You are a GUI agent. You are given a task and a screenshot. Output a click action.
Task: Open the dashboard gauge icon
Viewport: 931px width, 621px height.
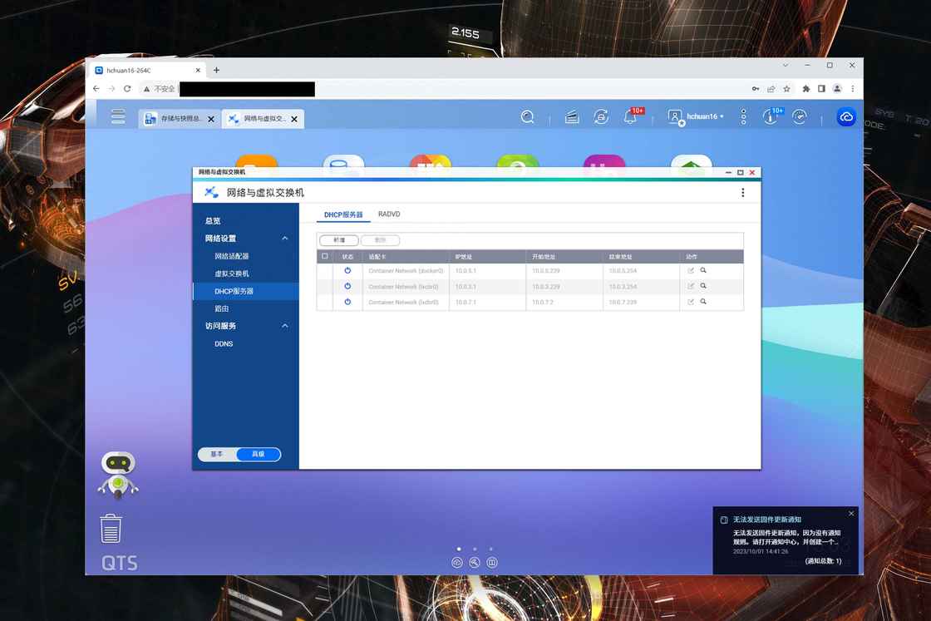click(x=800, y=117)
